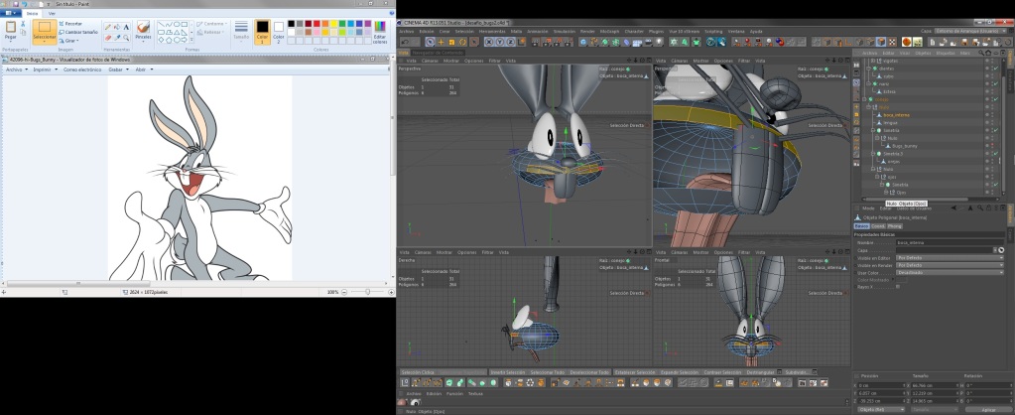Choose the red color swatch in Paint
The width and height of the screenshot is (1015, 415).
[x=317, y=24]
